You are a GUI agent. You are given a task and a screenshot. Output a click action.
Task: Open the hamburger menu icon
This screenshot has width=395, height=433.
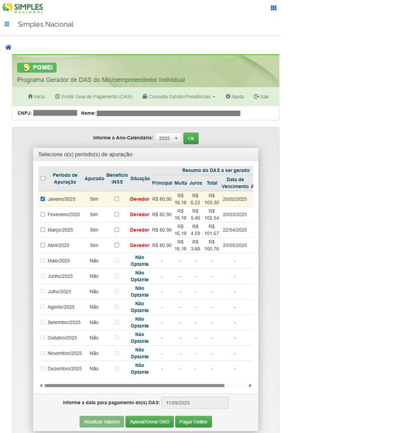tap(7, 24)
